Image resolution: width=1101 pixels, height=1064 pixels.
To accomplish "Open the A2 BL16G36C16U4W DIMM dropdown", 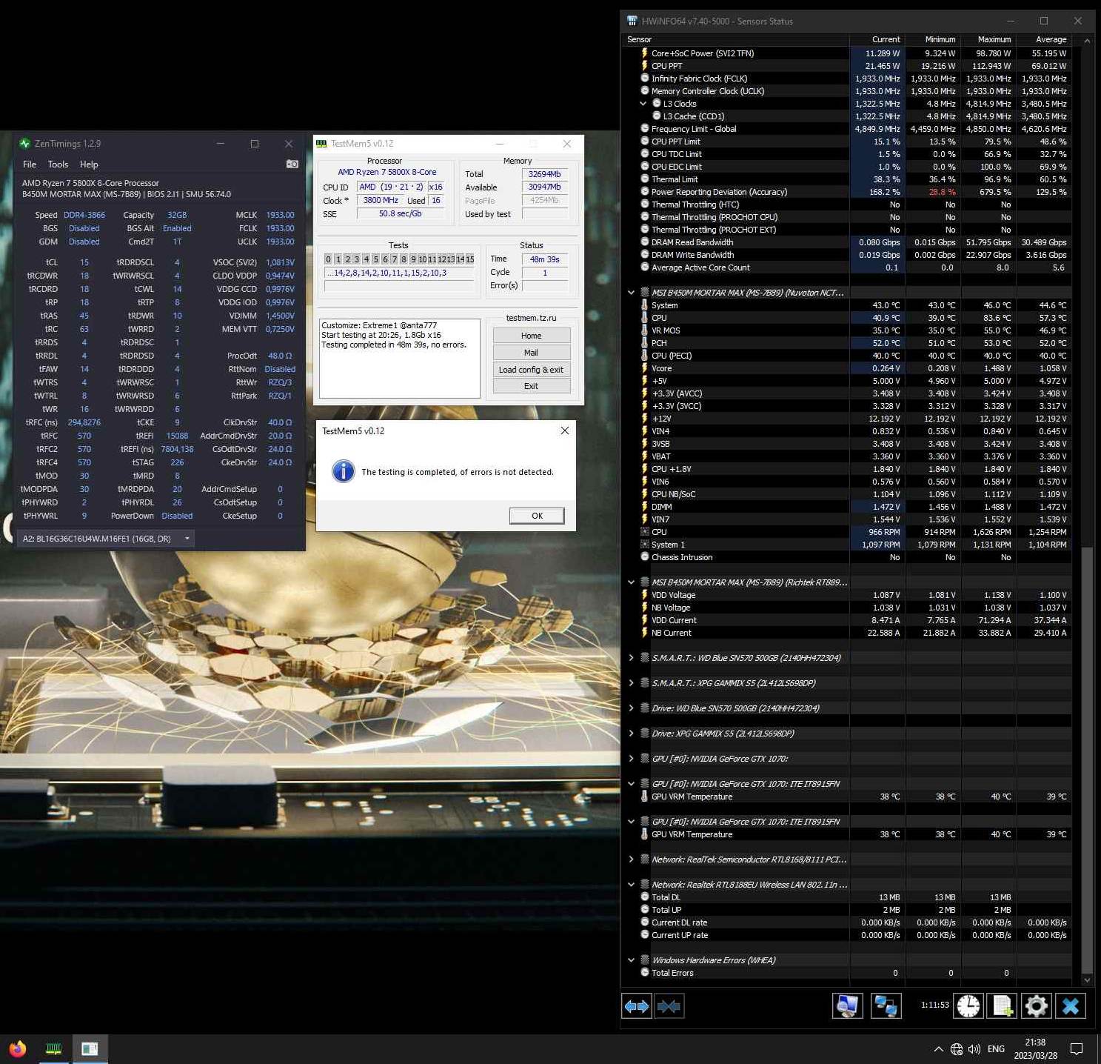I will (106, 539).
